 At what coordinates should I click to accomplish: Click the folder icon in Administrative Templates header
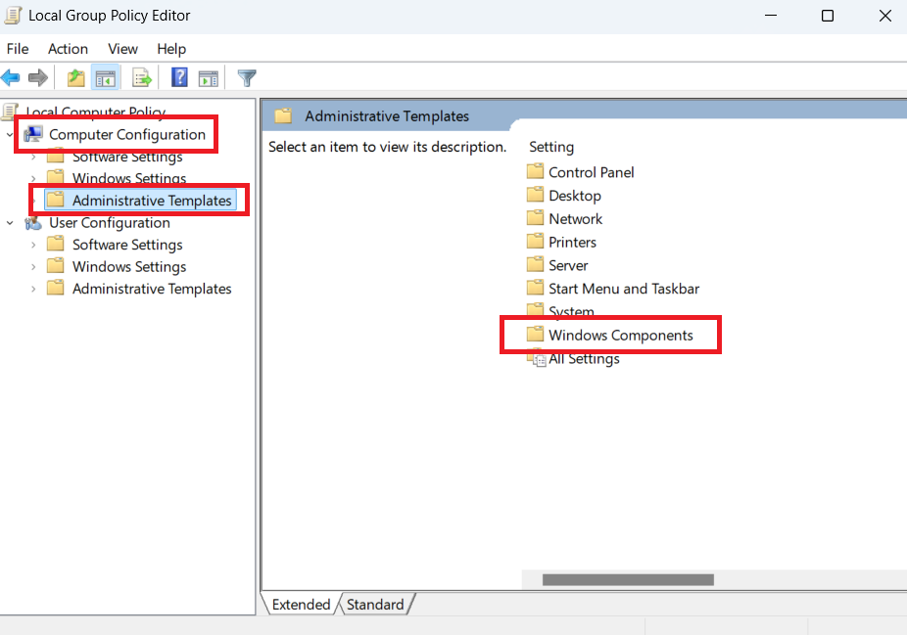pyautogui.click(x=283, y=116)
